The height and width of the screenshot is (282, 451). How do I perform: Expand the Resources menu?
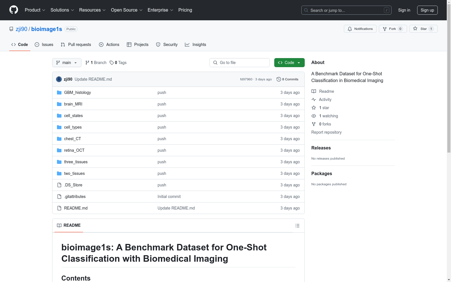92,10
